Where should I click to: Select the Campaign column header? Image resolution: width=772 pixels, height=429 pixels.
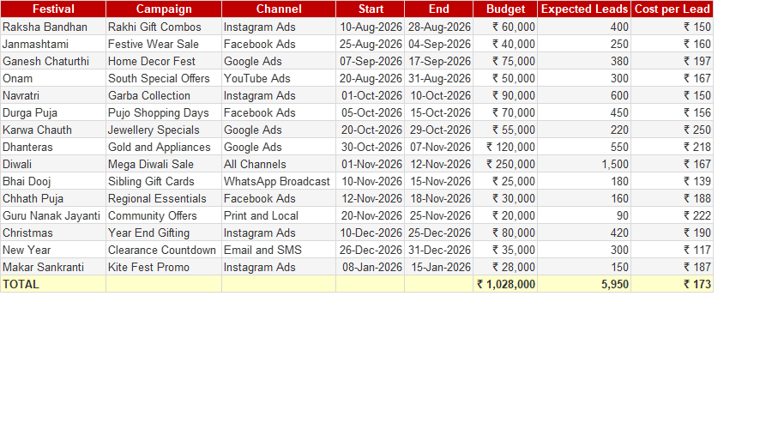point(164,9)
